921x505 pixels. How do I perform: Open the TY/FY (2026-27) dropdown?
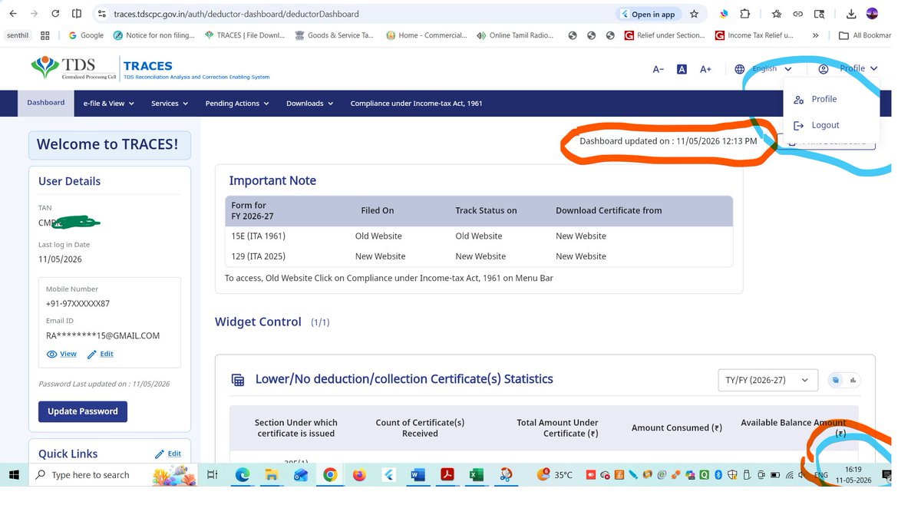(767, 380)
